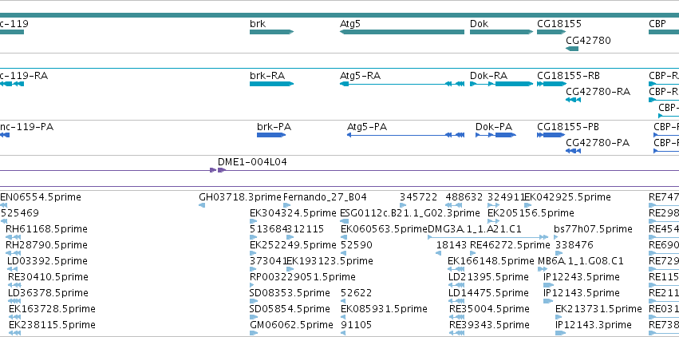Click the Dok-RA transcript feature

[501, 84]
